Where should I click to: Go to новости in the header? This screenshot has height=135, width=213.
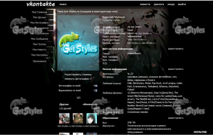145,4
